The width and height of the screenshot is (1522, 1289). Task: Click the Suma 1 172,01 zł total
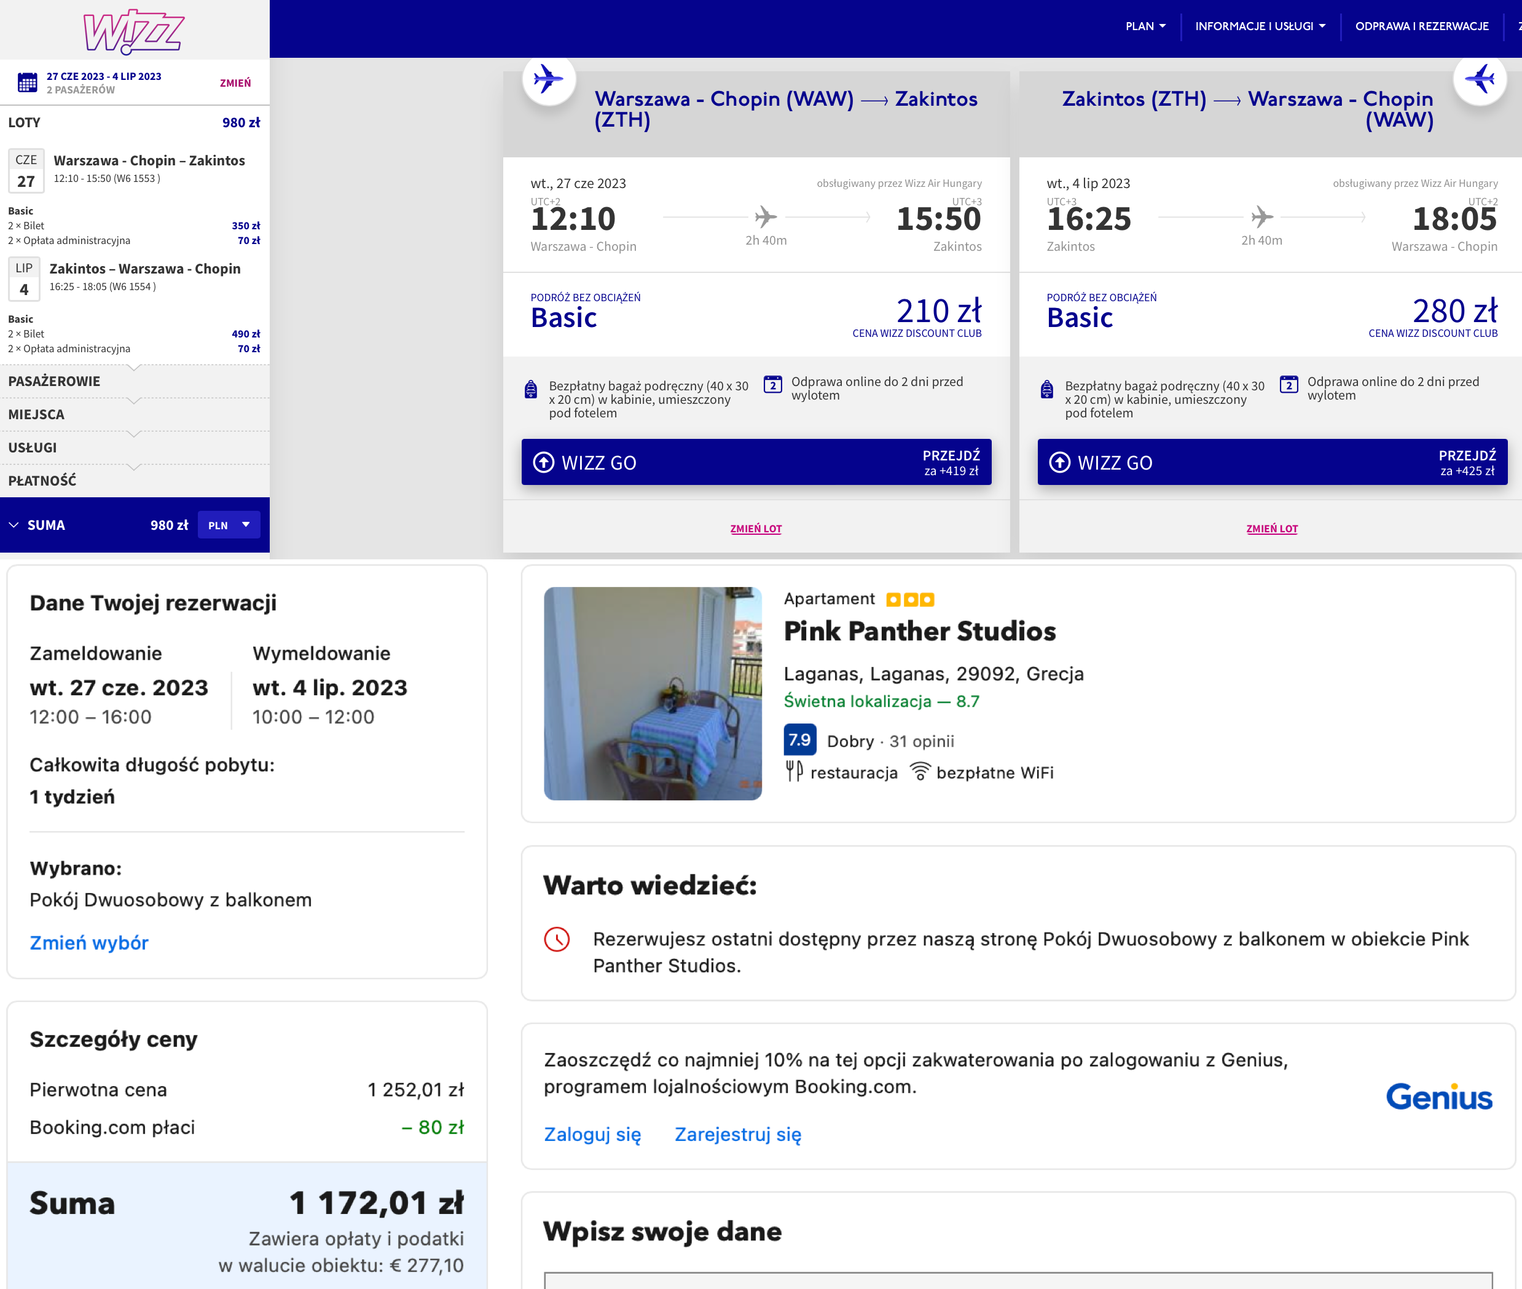247,1203
